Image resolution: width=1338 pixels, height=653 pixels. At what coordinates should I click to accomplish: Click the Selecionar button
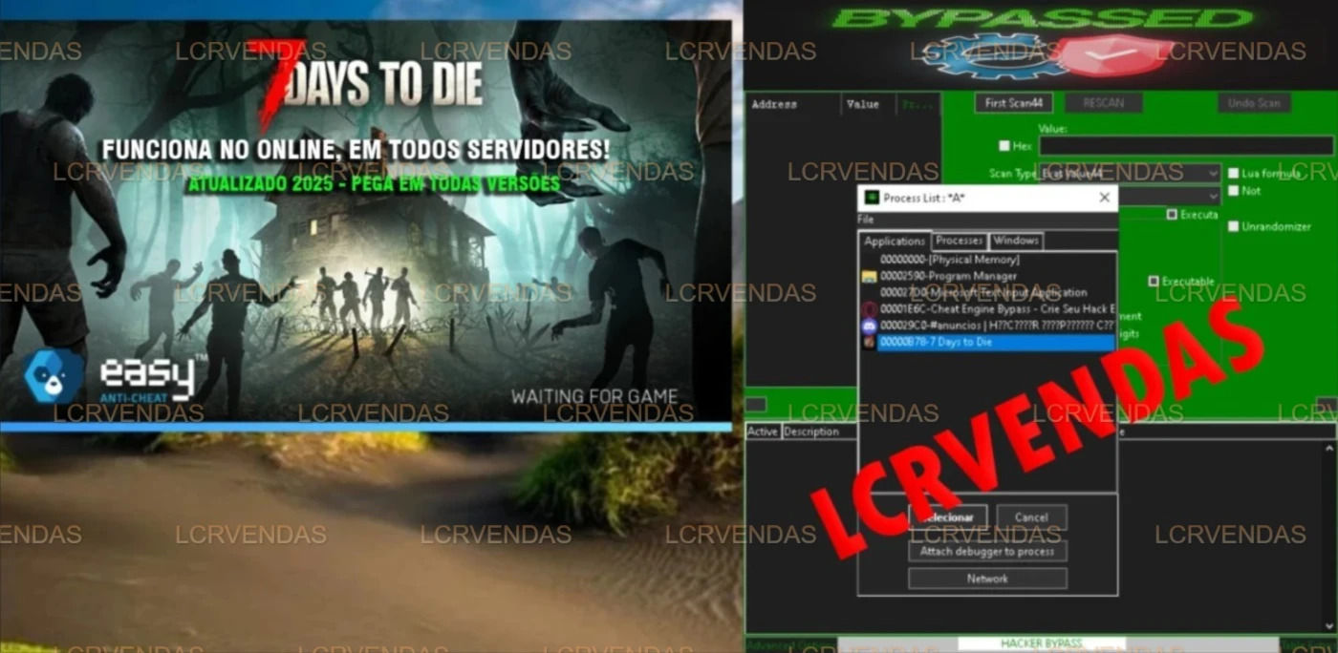click(948, 517)
